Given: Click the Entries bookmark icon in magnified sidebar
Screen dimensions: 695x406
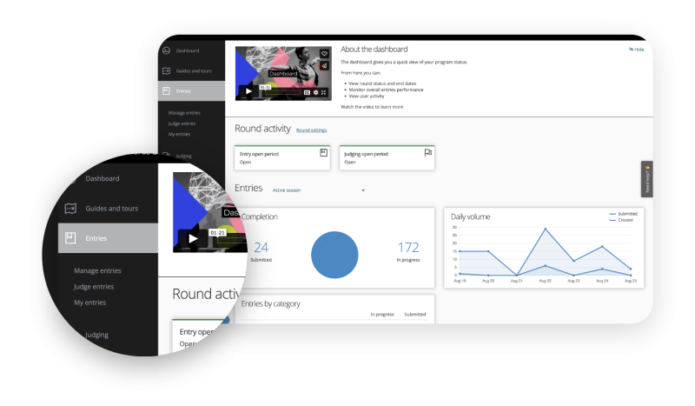Looking at the screenshot, I should [70, 238].
